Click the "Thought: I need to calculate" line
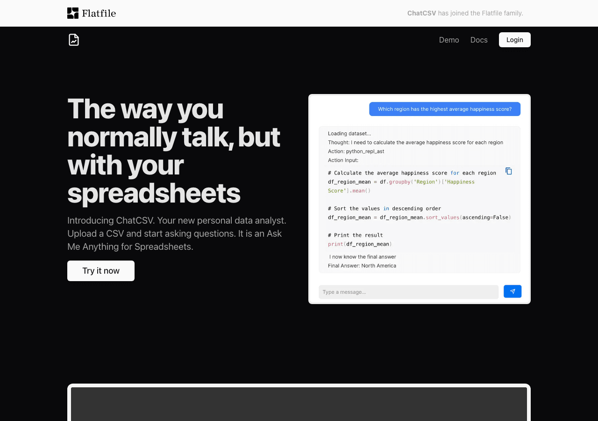 coord(415,142)
